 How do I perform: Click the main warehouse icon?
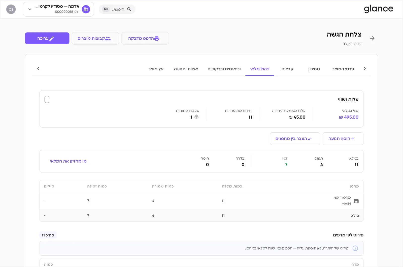point(356,201)
